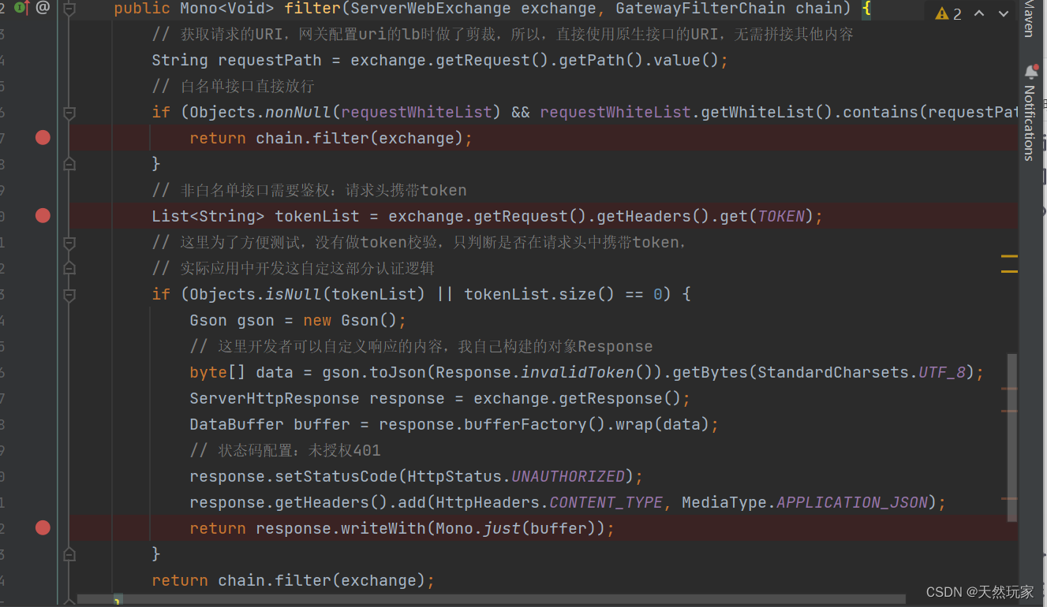The height and width of the screenshot is (607, 1047).
Task: Click the APPLICATION_JSON media type constant
Action: (x=853, y=503)
